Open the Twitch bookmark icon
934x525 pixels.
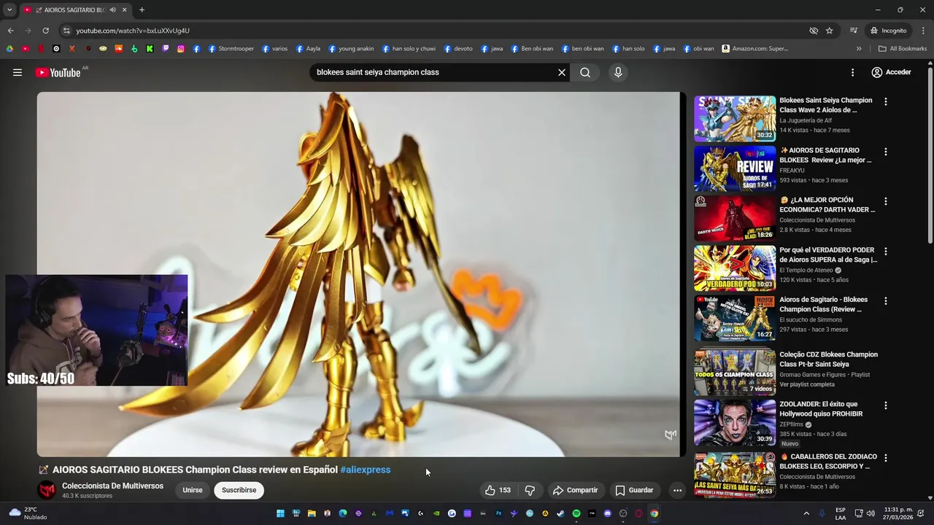166,49
